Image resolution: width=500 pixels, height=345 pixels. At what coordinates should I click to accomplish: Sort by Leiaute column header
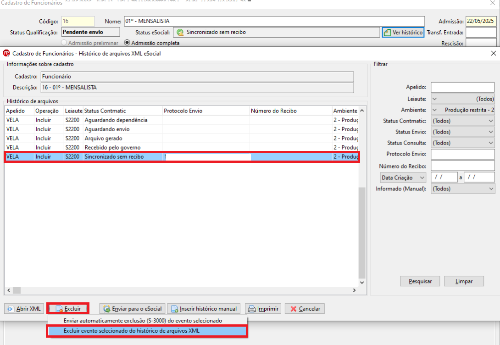[x=73, y=111]
